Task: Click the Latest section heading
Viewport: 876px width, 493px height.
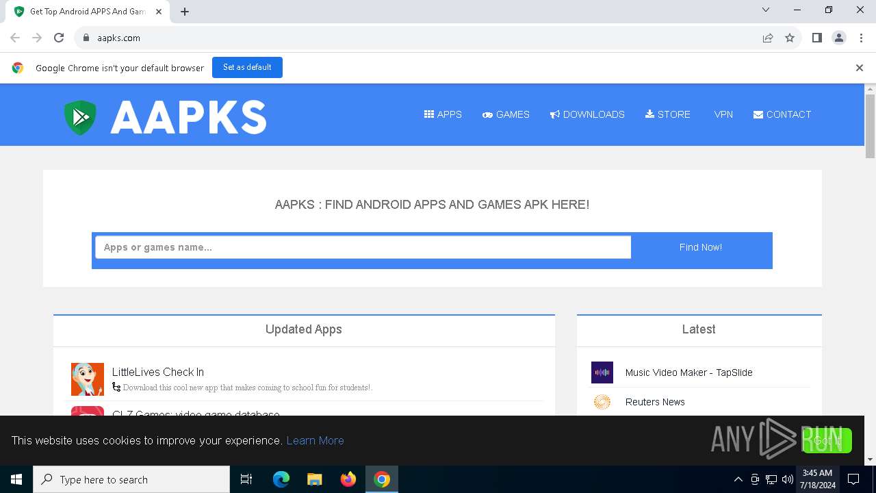Action: coord(699,329)
